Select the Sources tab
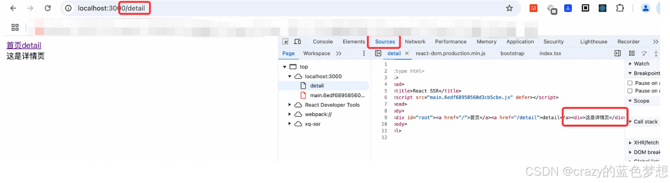The height and width of the screenshot is (183, 670). point(385,41)
